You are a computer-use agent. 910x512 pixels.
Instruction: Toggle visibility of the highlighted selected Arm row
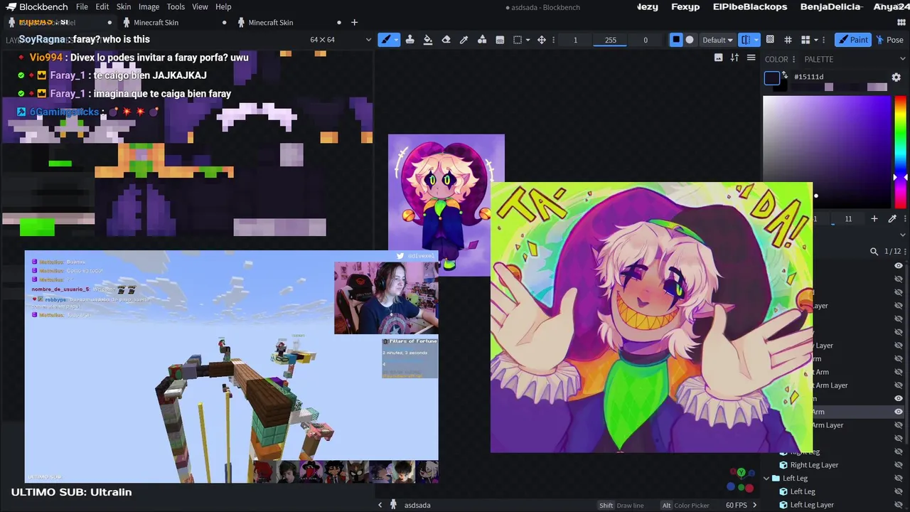click(899, 412)
